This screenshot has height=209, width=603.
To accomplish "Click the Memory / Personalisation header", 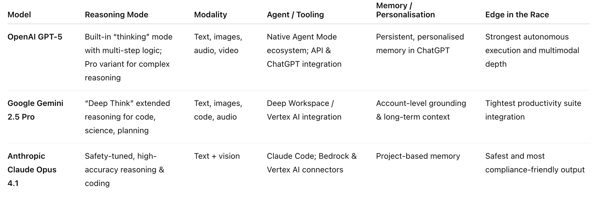I will click(405, 10).
